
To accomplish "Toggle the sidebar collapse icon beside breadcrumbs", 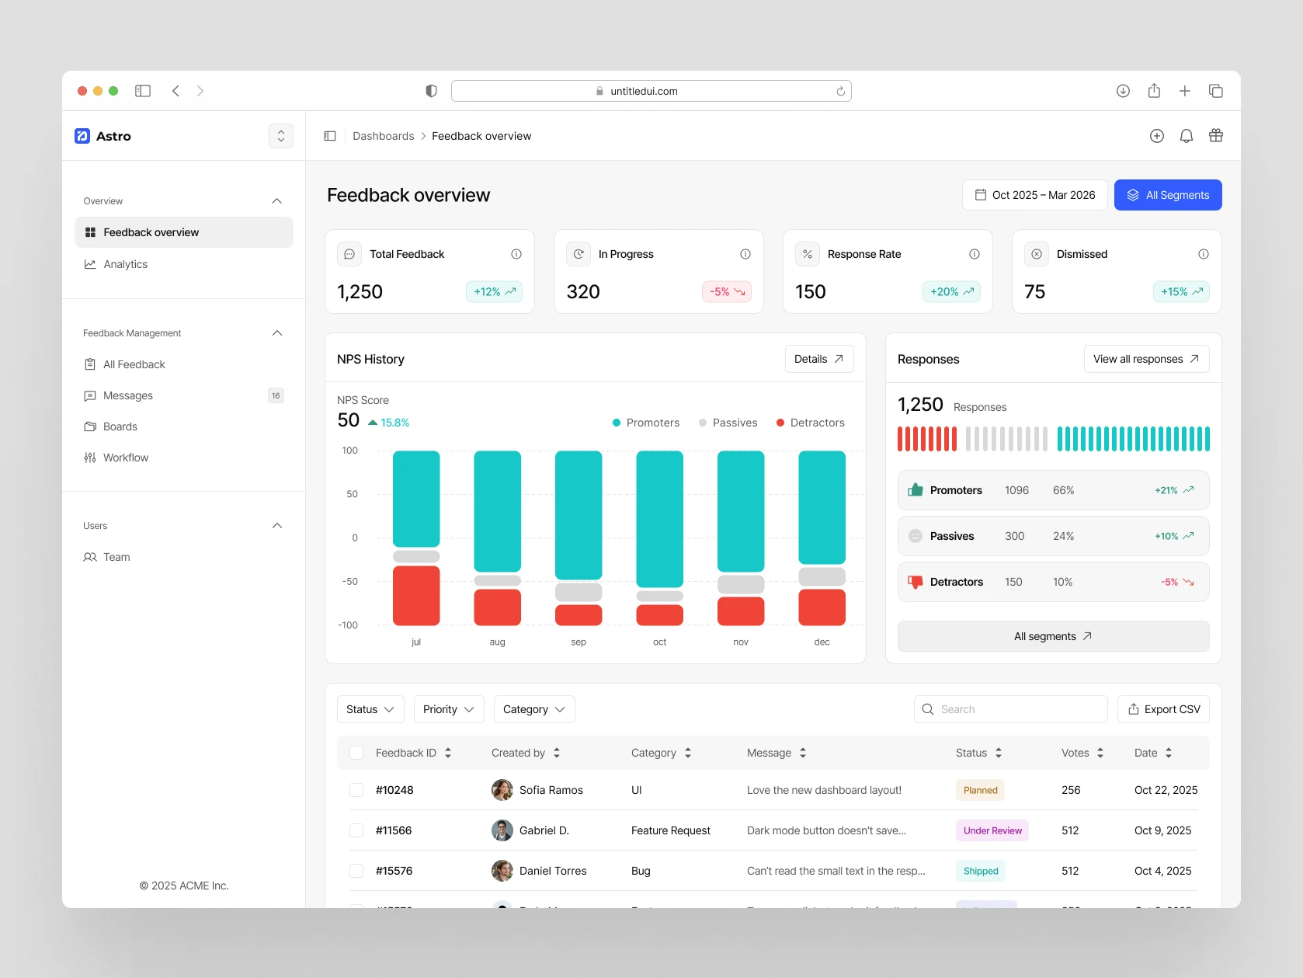I will pos(329,135).
